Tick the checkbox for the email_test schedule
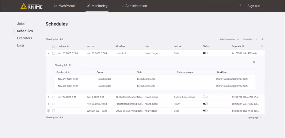 (x=53, y=53)
